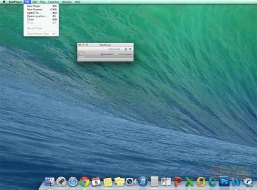Click the RealPlayer elapsed time display
The image size is (257, 190).
pyautogui.click(x=114, y=49)
